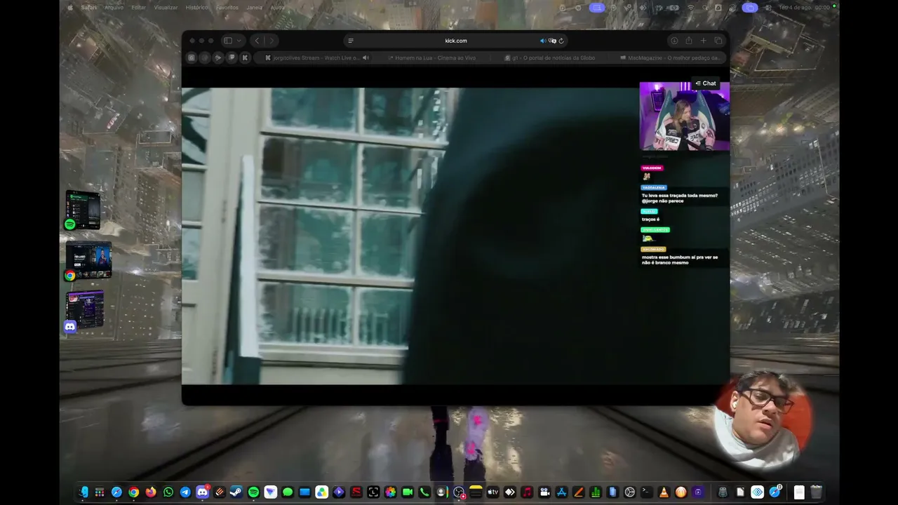Switch to g1 portal de notícias tab
This screenshot has height=505, width=898.
(x=550, y=58)
